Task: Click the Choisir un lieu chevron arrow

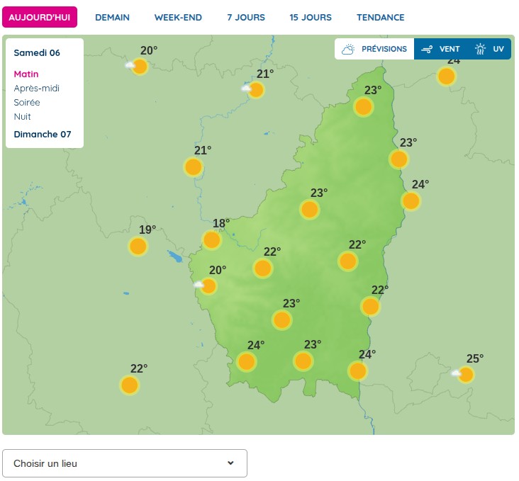Action: [x=230, y=463]
